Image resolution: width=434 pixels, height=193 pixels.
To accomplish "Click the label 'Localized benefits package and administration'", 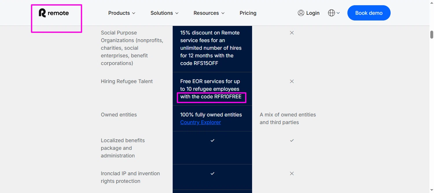I will click(x=123, y=148).
